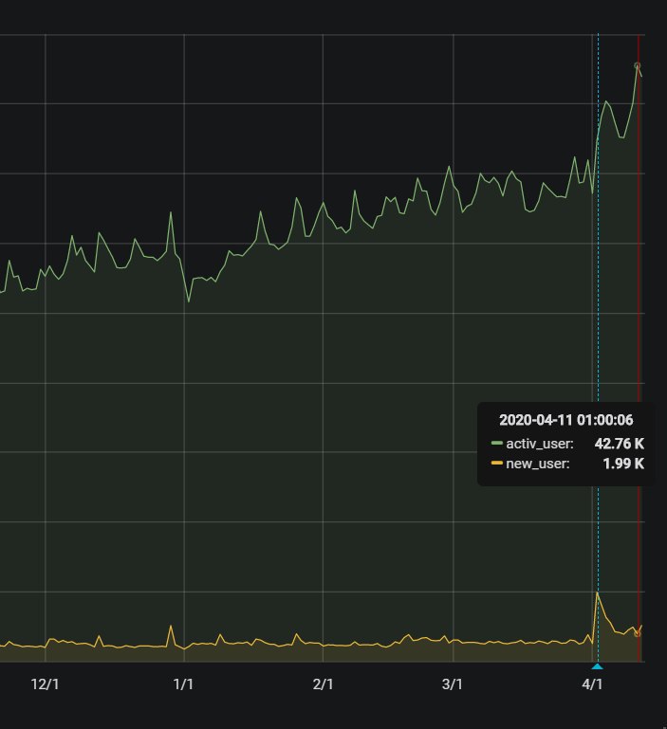The width and height of the screenshot is (667, 729).
Task: Click the 3/1 date axis label
Action: [x=453, y=684]
